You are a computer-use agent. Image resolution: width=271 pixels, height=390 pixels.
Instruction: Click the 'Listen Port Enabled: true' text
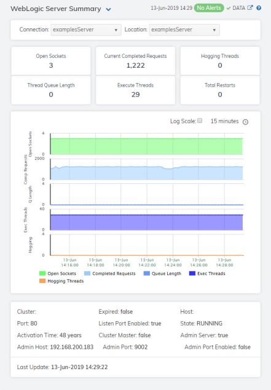[x=130, y=324]
